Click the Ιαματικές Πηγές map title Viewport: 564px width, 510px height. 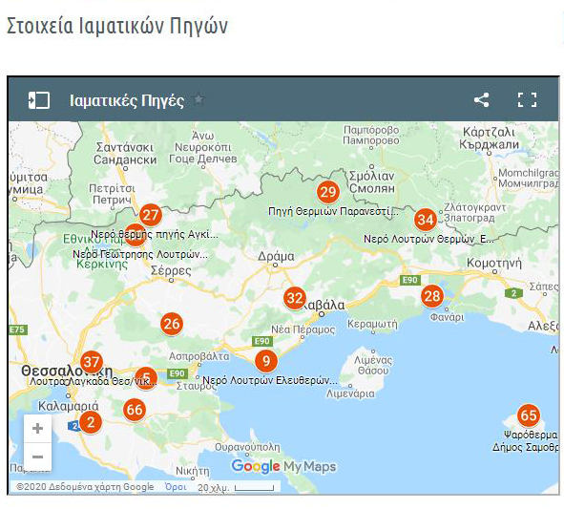(x=127, y=100)
